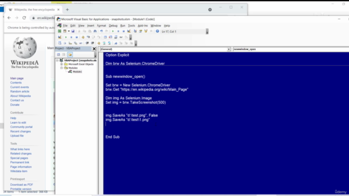349x196 pixels.
Task: Reload the Wikipedia page in Chrome
Action: 24,18
